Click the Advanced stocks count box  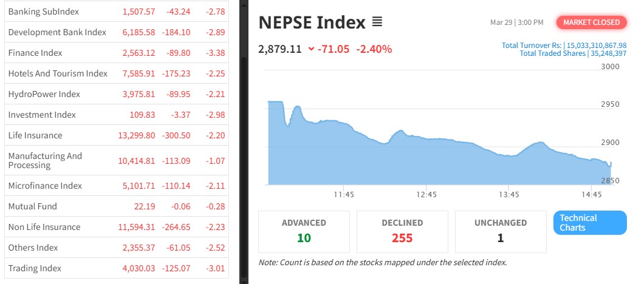tap(304, 231)
